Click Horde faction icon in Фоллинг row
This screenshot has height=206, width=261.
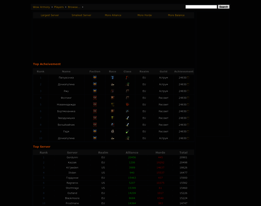tap(95, 98)
